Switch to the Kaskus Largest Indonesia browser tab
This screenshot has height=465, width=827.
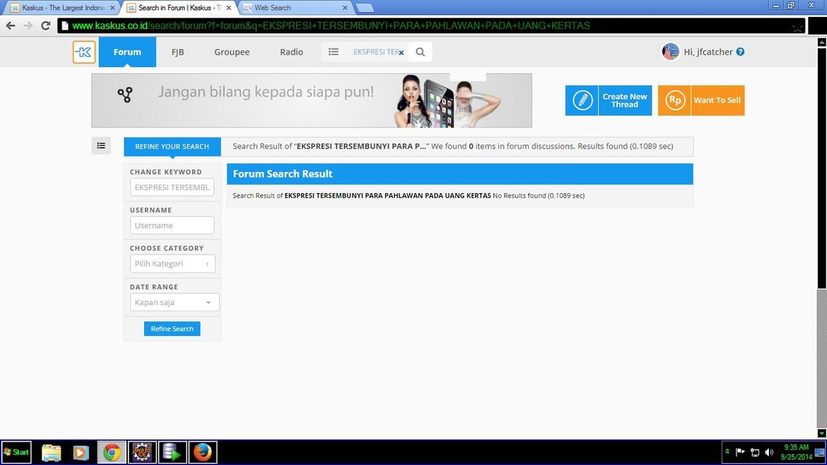click(x=61, y=8)
